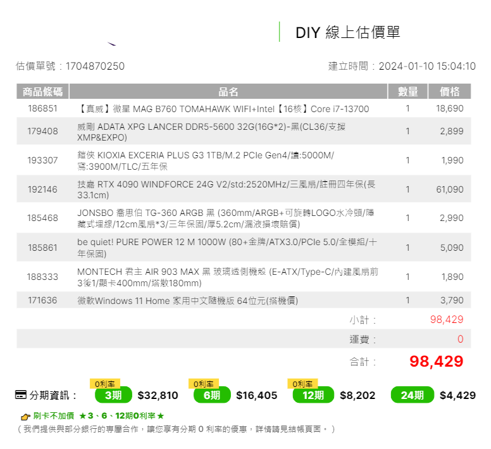Viewport: 491px width, 449px height.
Task: Click price 1,990
Action: click(x=452, y=160)
